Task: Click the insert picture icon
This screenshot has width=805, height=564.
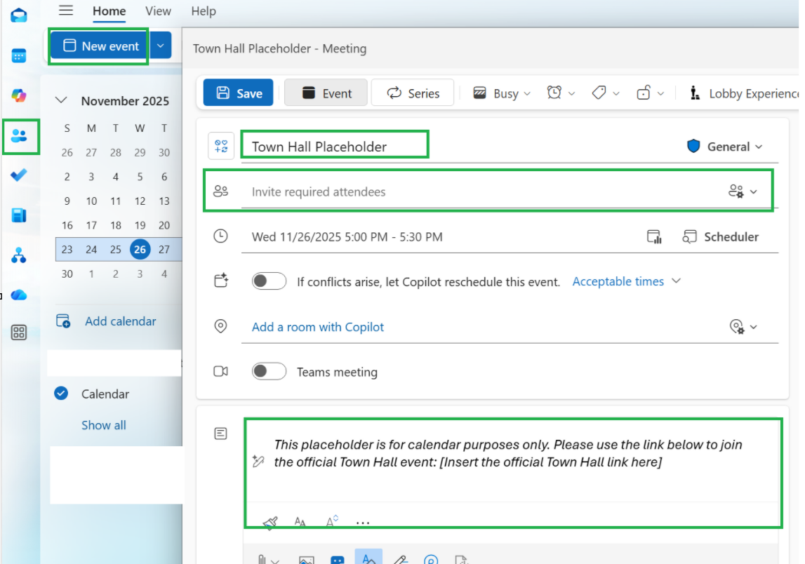Action: pos(307,560)
